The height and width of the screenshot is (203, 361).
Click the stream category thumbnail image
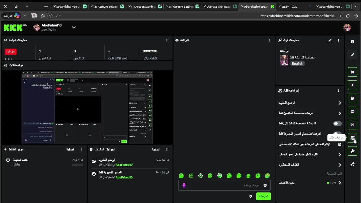coord(284,61)
